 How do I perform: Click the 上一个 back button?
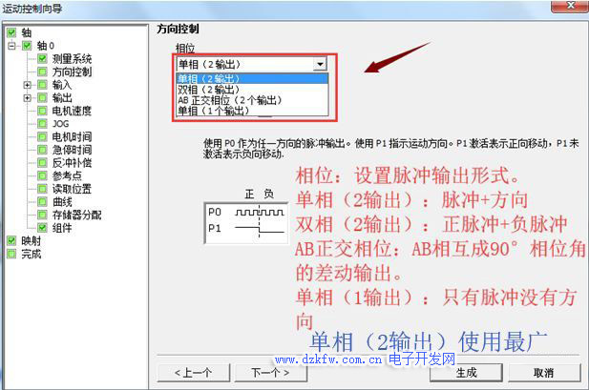point(193,372)
